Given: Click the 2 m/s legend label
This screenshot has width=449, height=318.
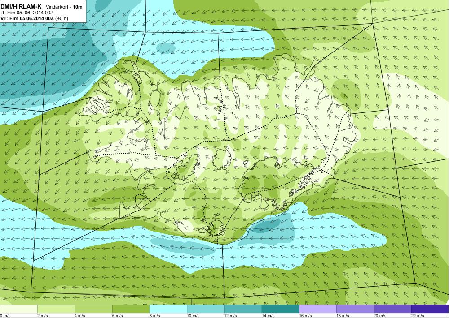Looking at the screenshot, I should click(43, 316).
